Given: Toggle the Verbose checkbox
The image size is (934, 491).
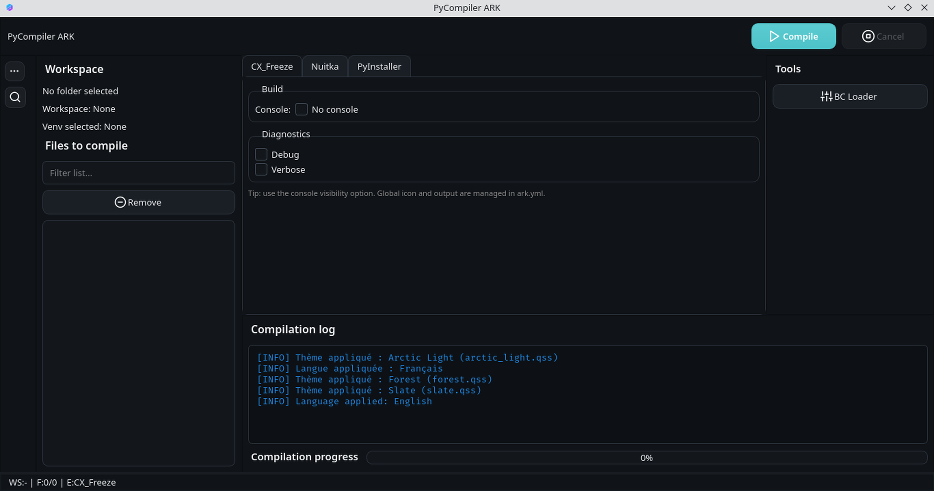Looking at the screenshot, I should tap(261, 169).
